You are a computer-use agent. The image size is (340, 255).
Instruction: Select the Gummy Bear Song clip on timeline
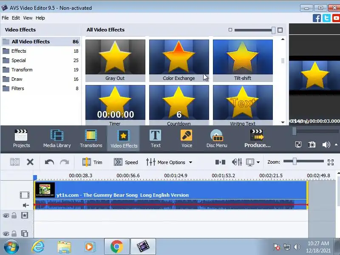171,195
